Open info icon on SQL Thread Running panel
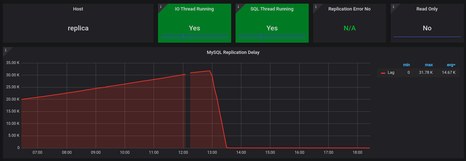 pyautogui.click(x=238, y=7)
